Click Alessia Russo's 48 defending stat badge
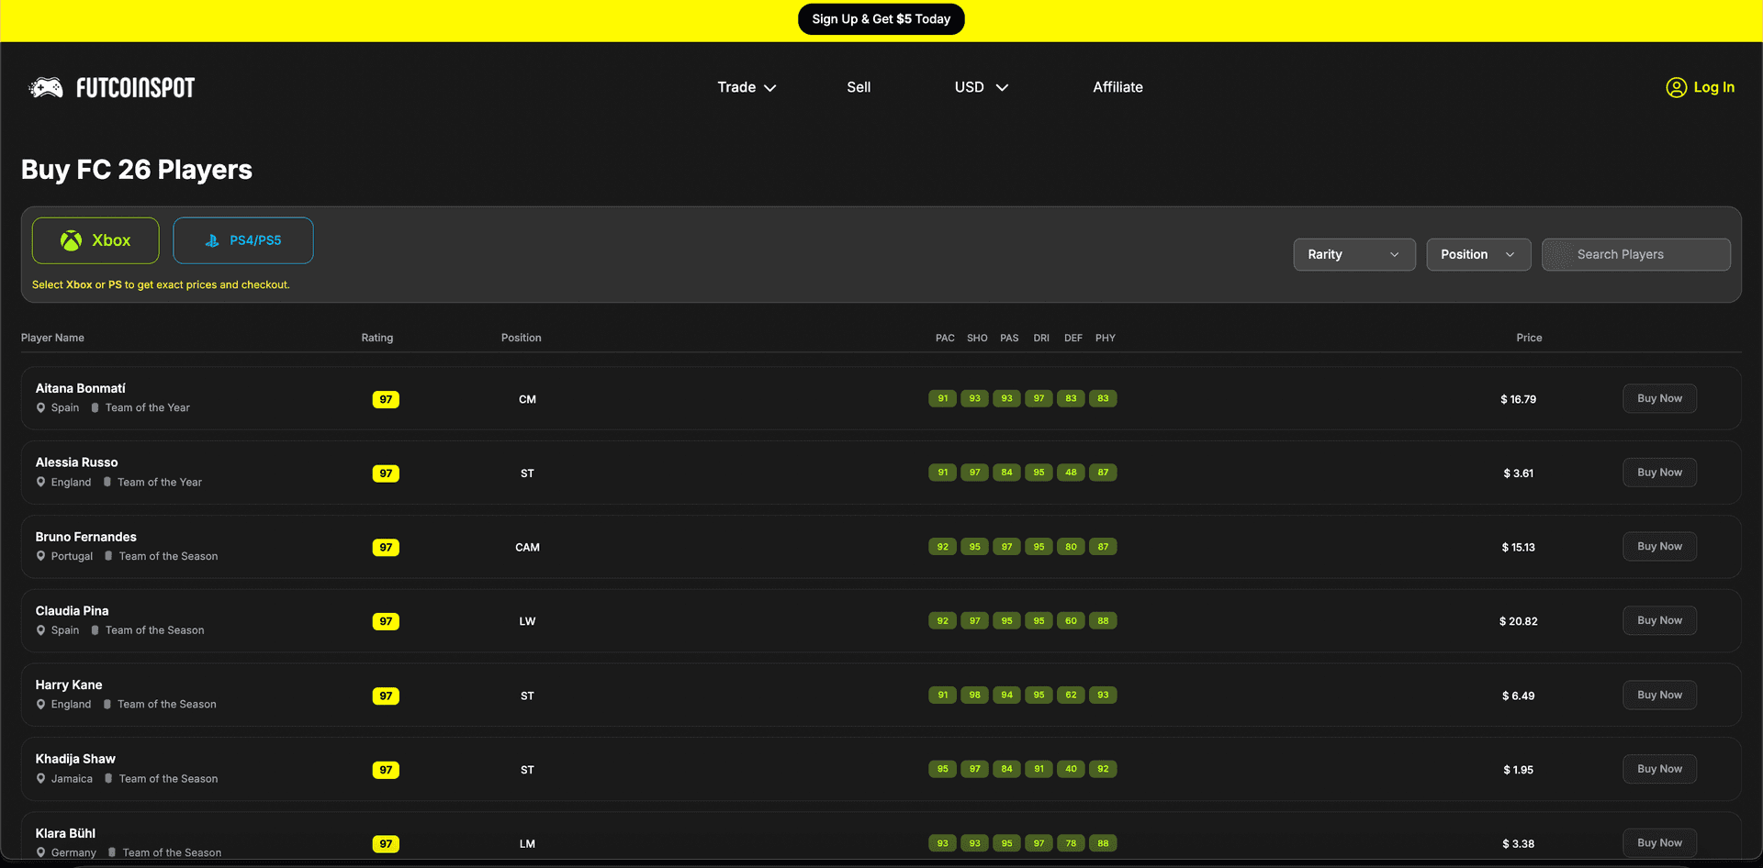 [x=1071, y=473]
